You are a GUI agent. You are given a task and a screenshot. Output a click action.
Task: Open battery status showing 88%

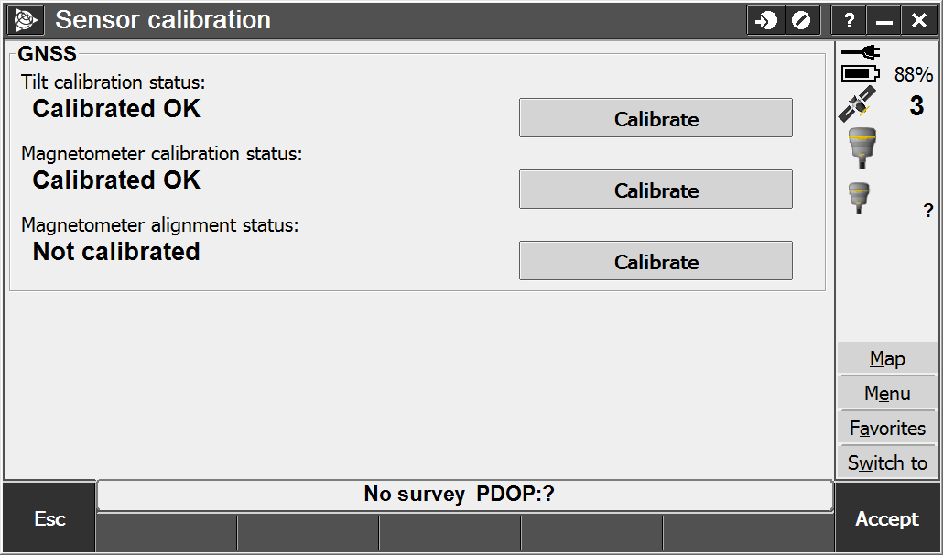coord(887,74)
